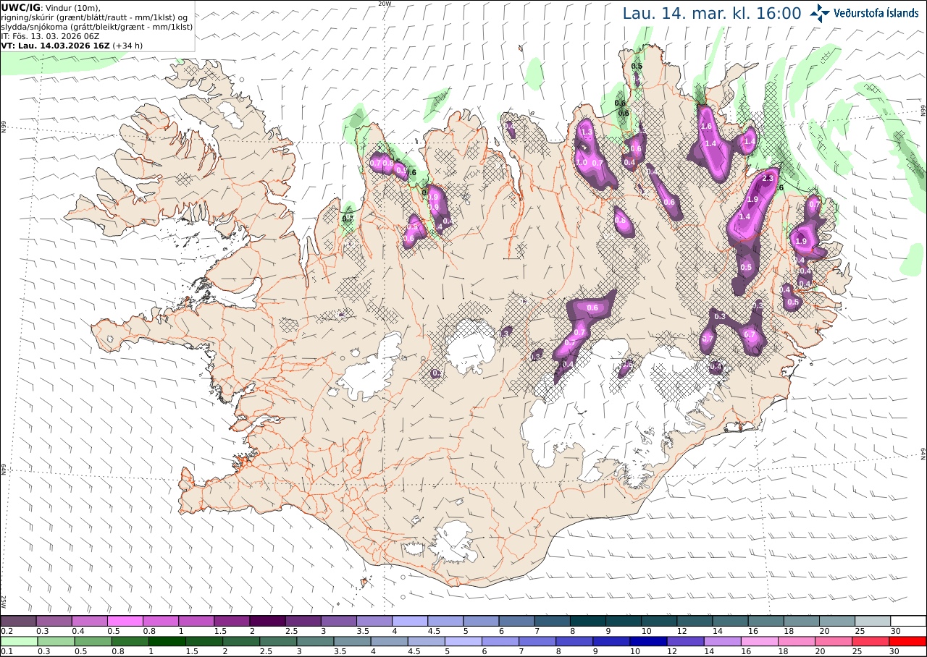927x657 pixels.
Task: Pick the purple rain swatch between 12 and 14
Action: click(686, 641)
